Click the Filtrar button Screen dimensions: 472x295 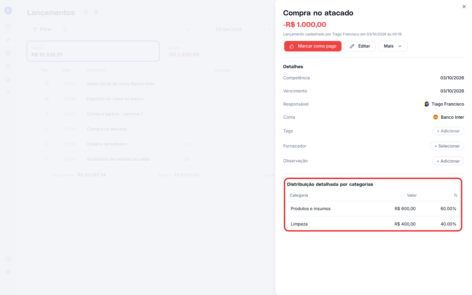click(x=42, y=29)
